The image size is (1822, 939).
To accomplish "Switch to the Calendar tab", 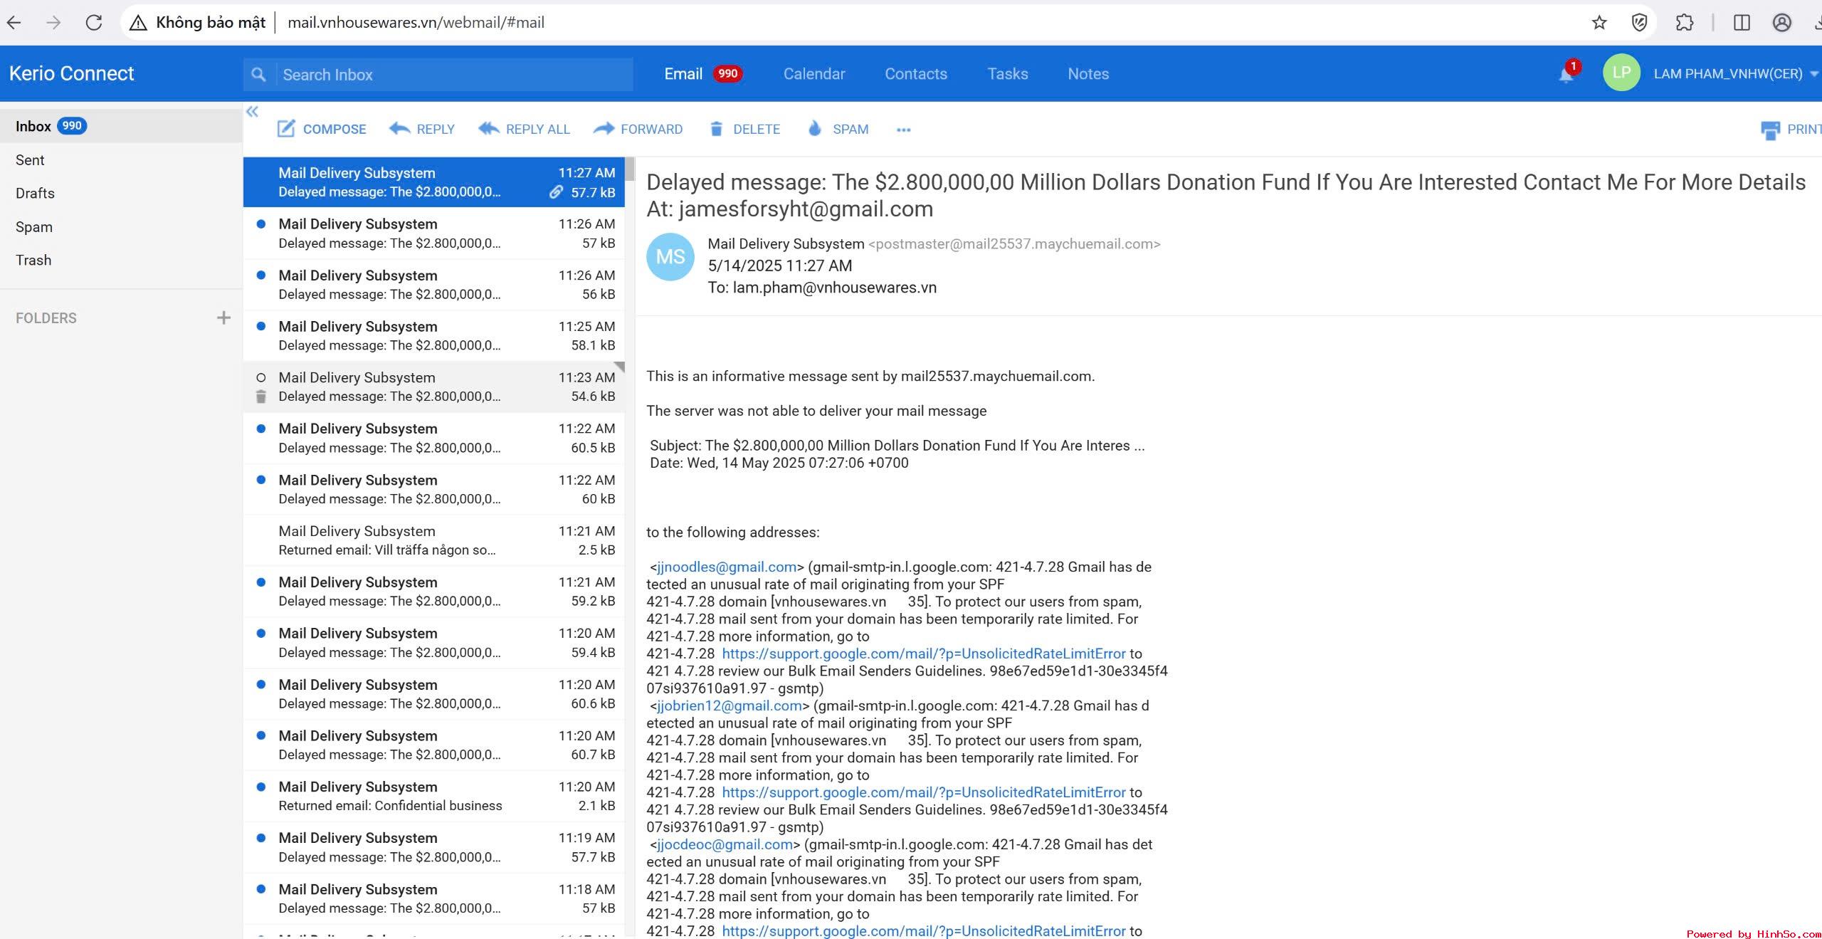I will (814, 74).
